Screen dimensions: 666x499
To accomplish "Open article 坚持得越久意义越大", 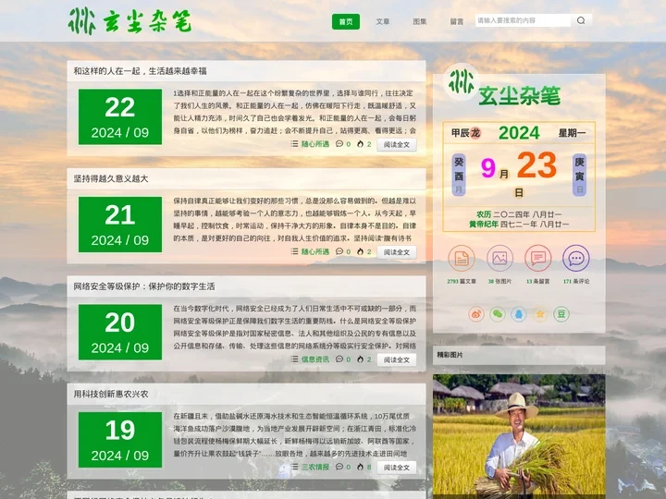I will [111, 178].
